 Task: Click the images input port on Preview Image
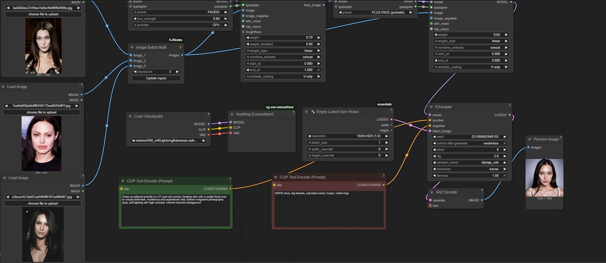click(x=528, y=148)
